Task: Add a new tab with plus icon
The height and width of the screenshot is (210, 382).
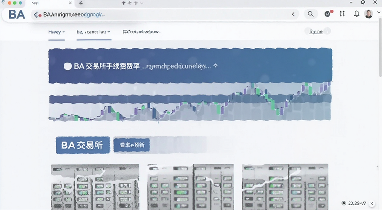Action: (124, 3)
